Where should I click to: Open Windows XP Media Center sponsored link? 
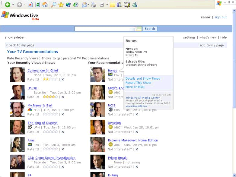click(143, 98)
